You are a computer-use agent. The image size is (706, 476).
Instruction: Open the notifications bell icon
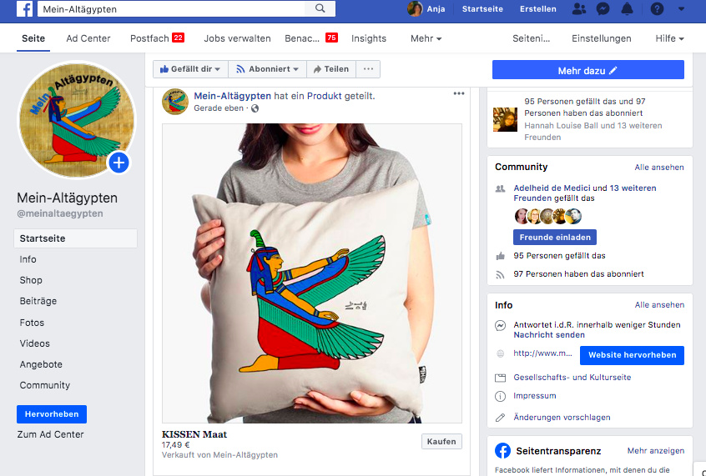pos(627,9)
